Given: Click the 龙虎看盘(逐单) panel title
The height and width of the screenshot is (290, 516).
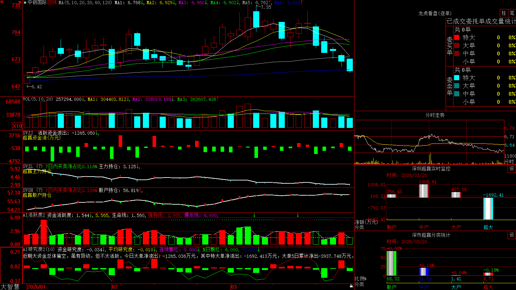Looking at the screenshot, I should pos(435,13).
